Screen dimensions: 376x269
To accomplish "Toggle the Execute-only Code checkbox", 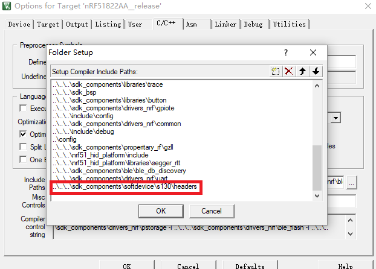I will [23, 108].
